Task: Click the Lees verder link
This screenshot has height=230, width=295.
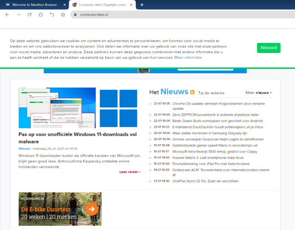Action: [130, 172]
